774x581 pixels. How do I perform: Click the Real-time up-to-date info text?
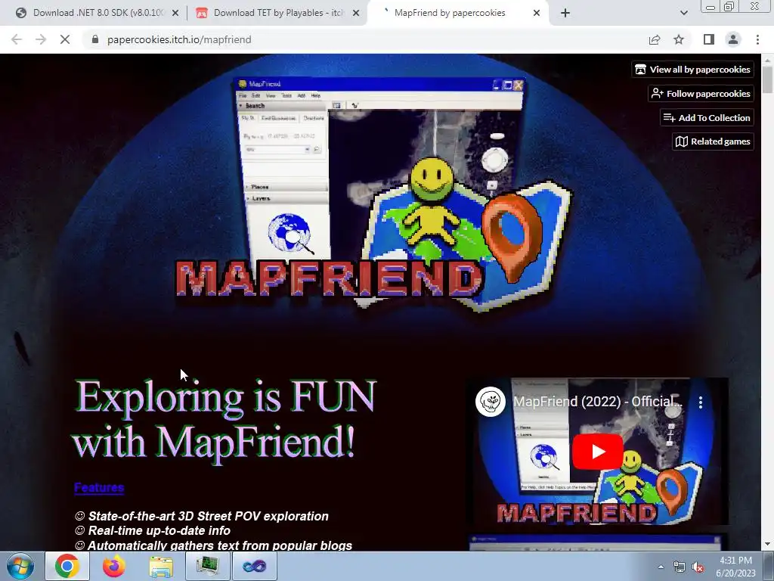tap(159, 530)
